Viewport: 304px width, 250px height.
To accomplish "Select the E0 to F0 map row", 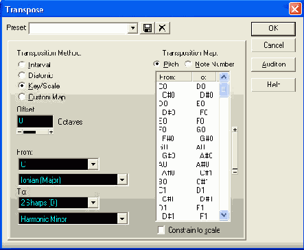I will point(188,121).
